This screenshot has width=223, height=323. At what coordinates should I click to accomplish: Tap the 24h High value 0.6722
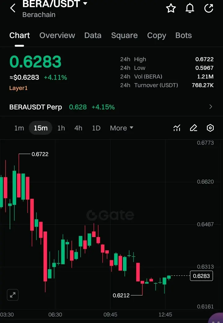coord(204,59)
